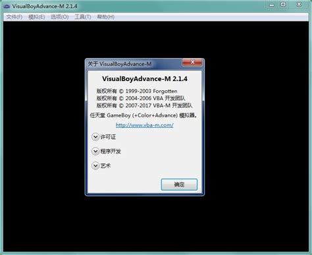The image size is (312, 255).
Task: Click the VisualBoyAdvance-M 2.1.4 heading text
Action: point(145,78)
